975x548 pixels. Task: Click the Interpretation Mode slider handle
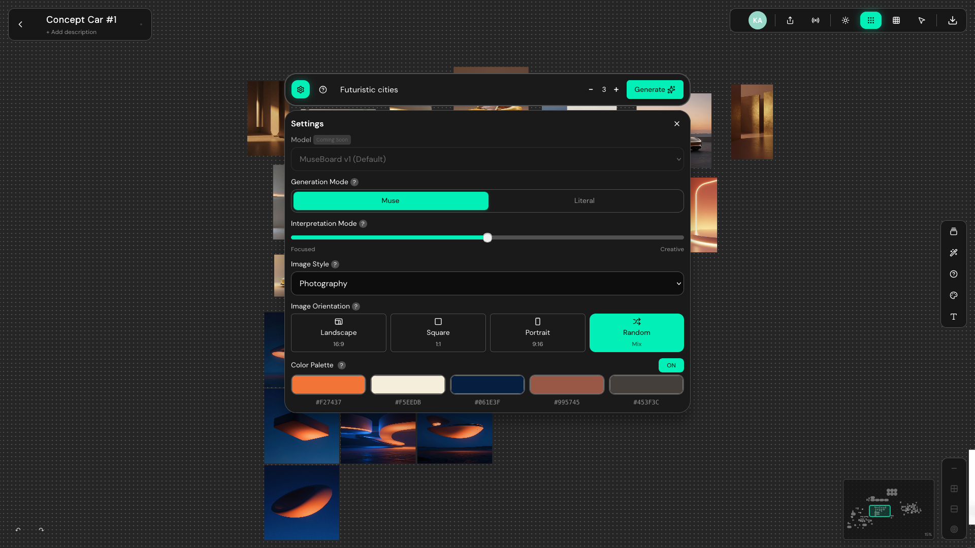(487, 237)
